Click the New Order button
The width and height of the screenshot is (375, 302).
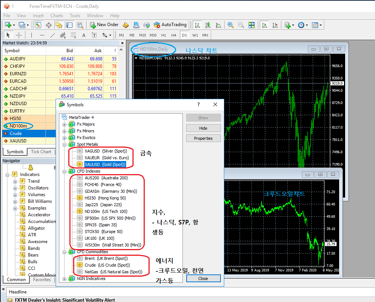[x=104, y=25]
